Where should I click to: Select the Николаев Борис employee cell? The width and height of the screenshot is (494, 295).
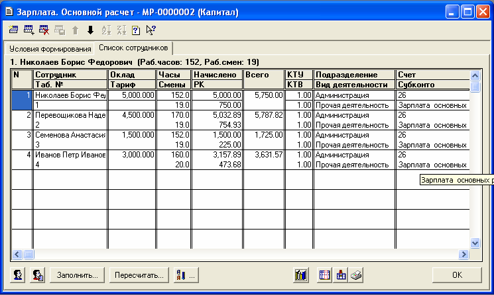[70, 95]
